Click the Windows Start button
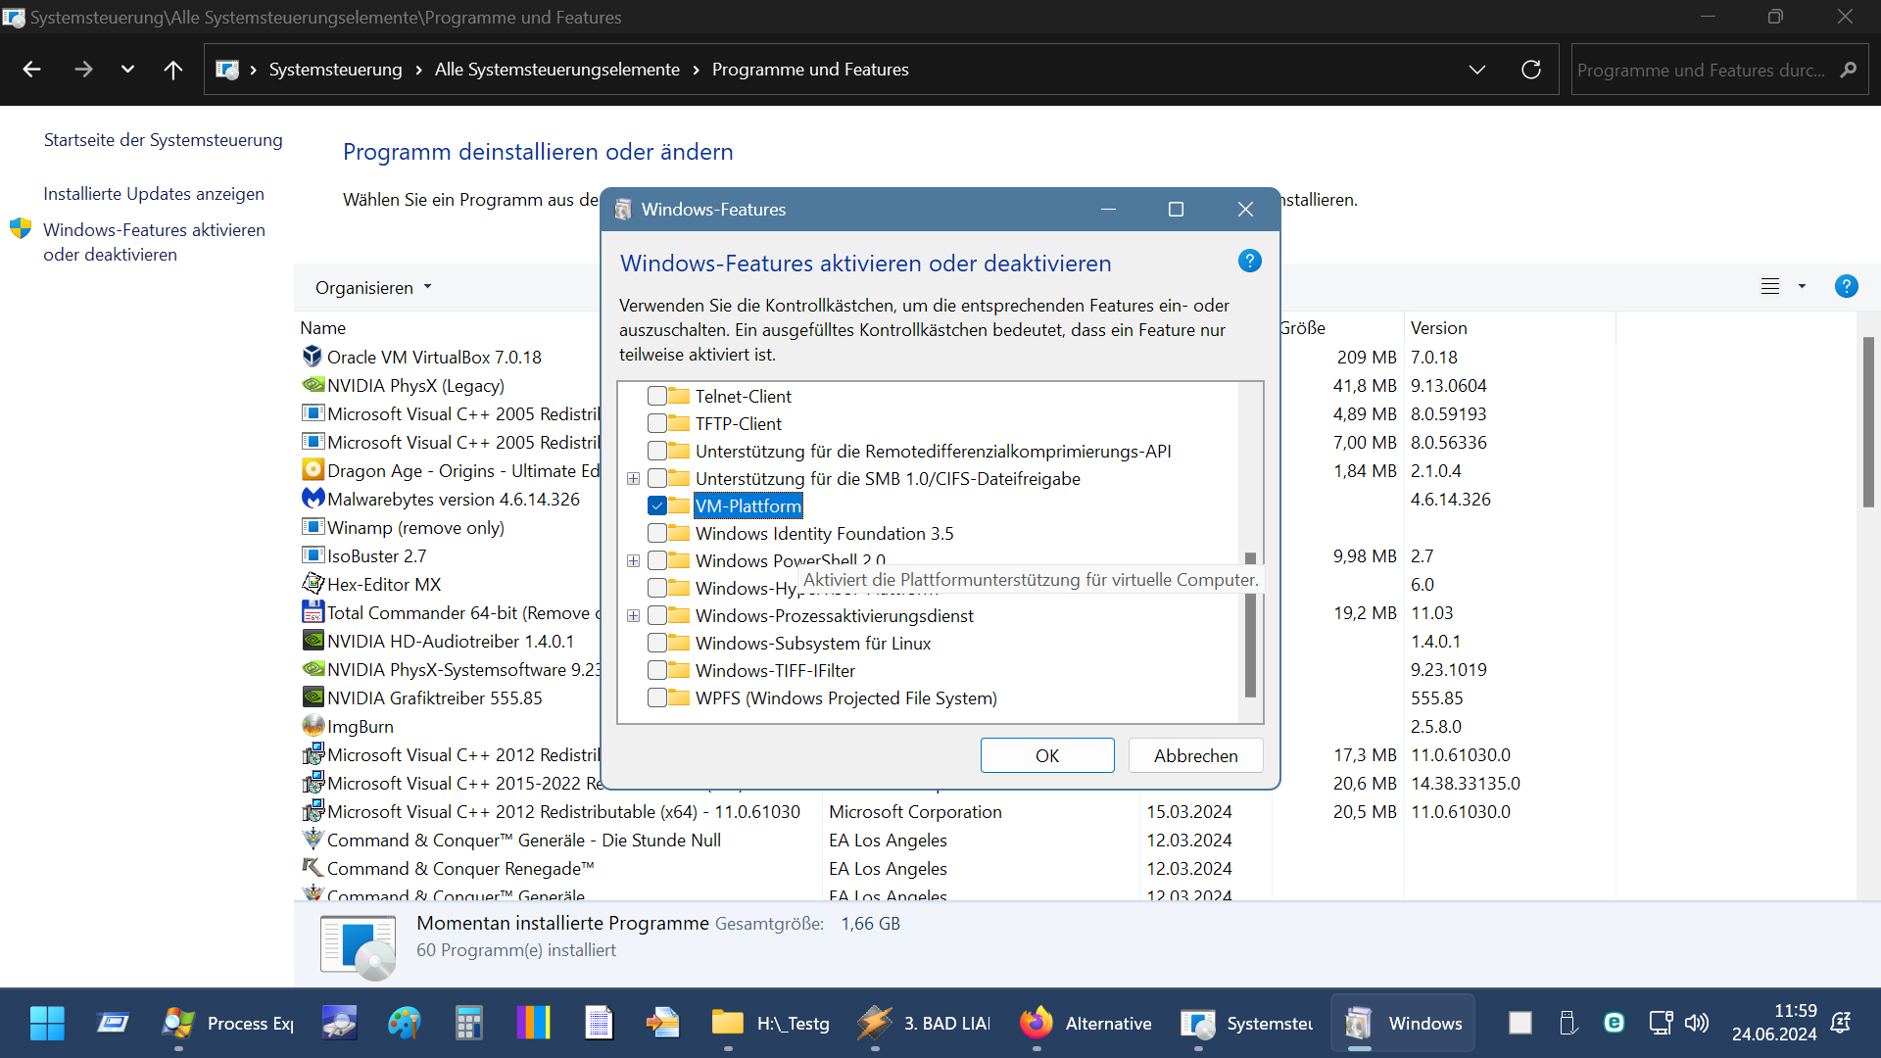 (46, 1023)
